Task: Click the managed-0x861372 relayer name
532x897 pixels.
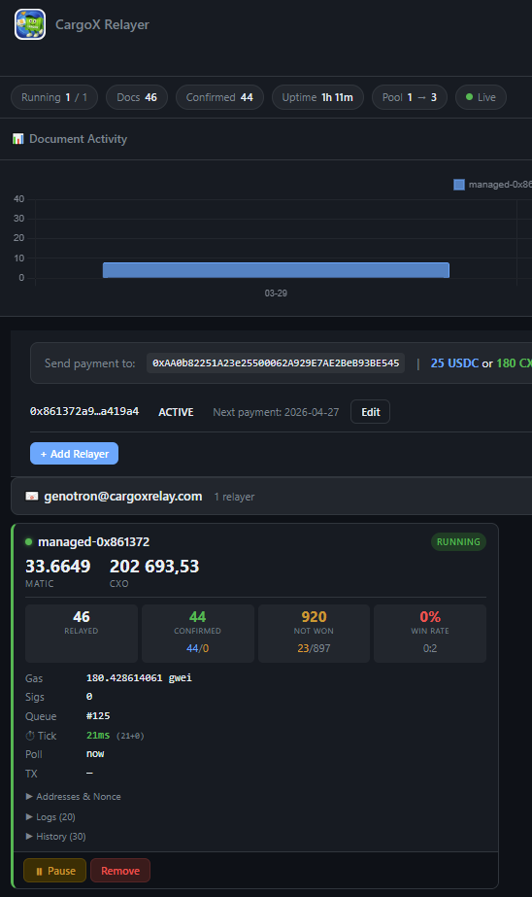Action: (x=94, y=541)
